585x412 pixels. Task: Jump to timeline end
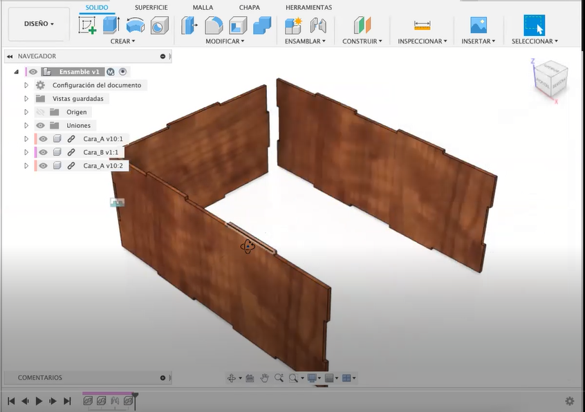click(67, 401)
